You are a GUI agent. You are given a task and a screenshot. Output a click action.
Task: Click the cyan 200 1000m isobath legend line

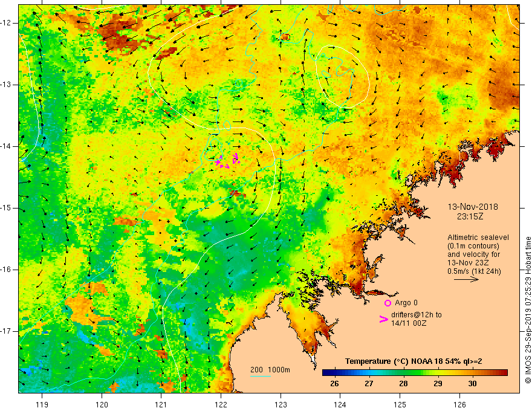[x=260, y=376]
